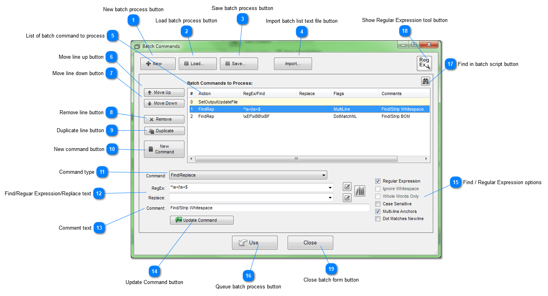The height and width of the screenshot is (296, 548).
Task: Select the FindRep row with ^\s+|\s+$
Action: click(x=309, y=109)
